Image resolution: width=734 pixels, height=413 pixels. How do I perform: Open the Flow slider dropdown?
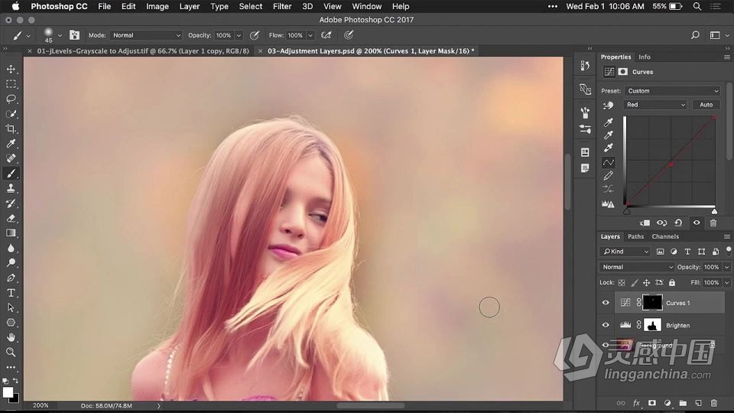pyautogui.click(x=310, y=35)
